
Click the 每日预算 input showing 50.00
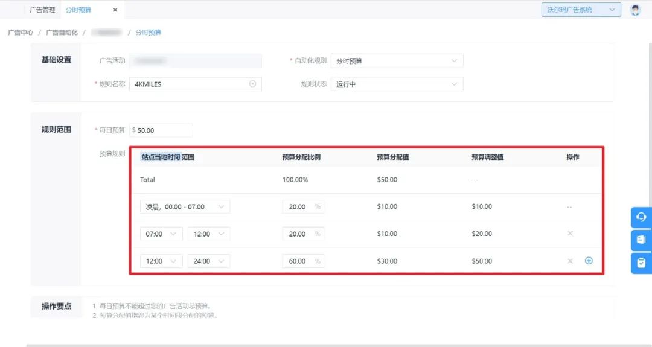162,130
